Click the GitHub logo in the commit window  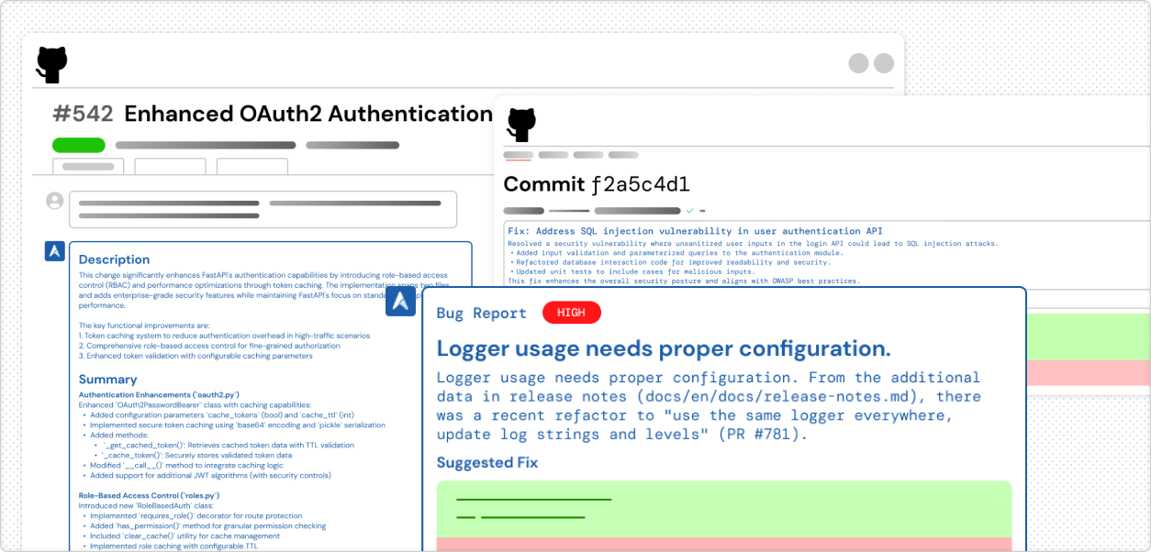click(521, 125)
